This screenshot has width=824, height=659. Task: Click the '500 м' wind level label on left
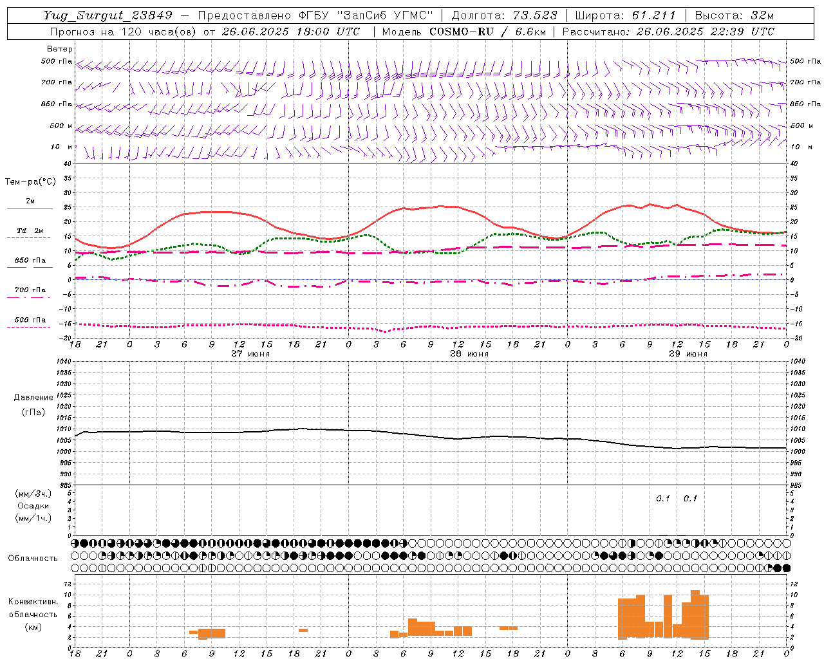(61, 125)
